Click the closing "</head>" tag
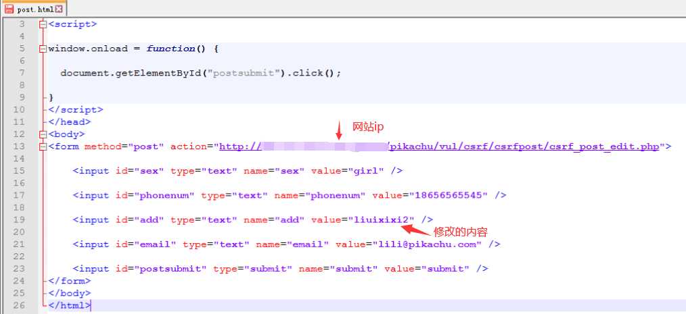This screenshot has width=686, height=314. [x=70, y=122]
